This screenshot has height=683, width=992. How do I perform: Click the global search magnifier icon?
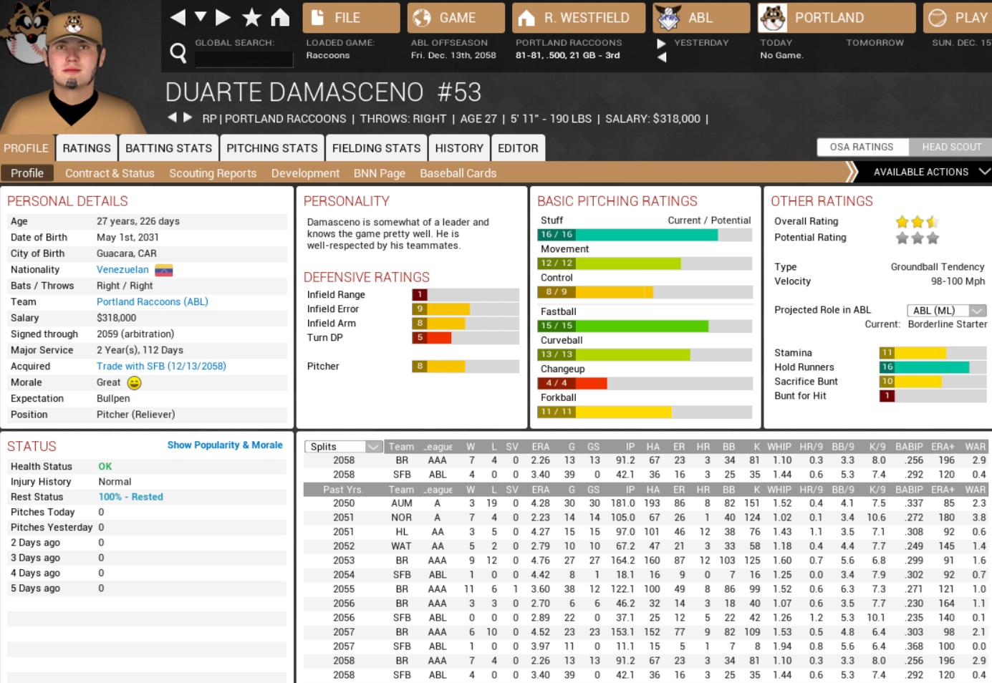178,52
